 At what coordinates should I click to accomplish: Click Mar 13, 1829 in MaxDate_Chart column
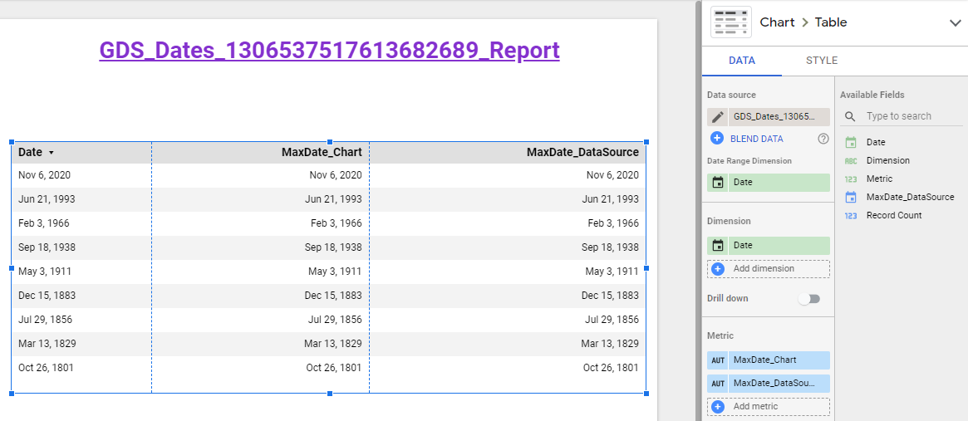[333, 344]
